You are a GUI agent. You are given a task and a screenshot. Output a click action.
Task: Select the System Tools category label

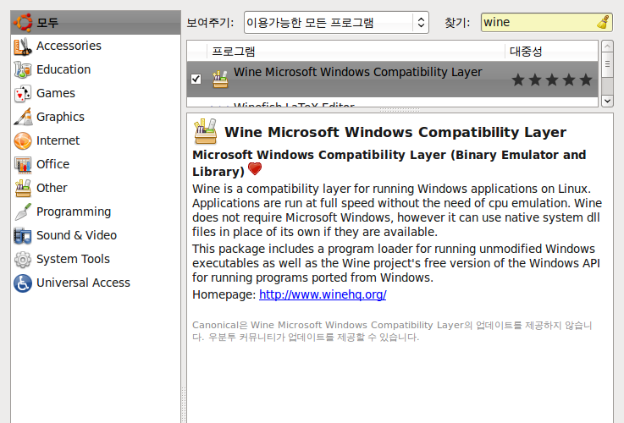coord(73,259)
